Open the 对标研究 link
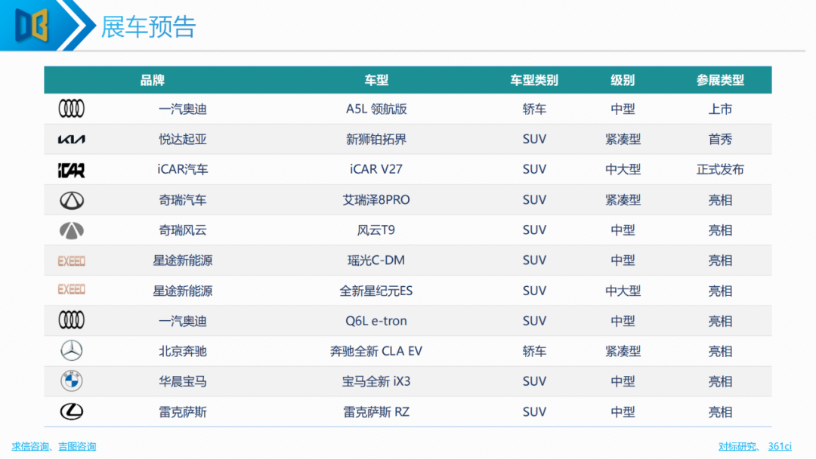The height and width of the screenshot is (459, 816). coord(737,446)
